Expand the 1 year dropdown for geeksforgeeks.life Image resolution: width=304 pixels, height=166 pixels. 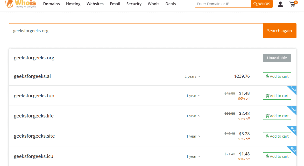pos(193,116)
